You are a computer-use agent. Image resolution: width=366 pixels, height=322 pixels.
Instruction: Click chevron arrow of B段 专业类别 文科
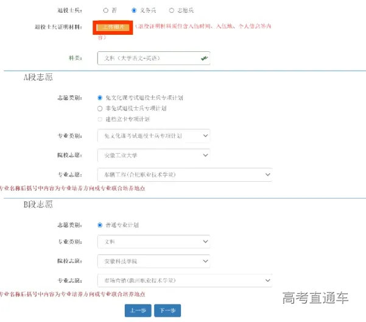coord(204,241)
